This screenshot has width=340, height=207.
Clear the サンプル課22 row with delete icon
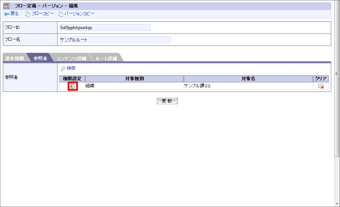point(321,86)
